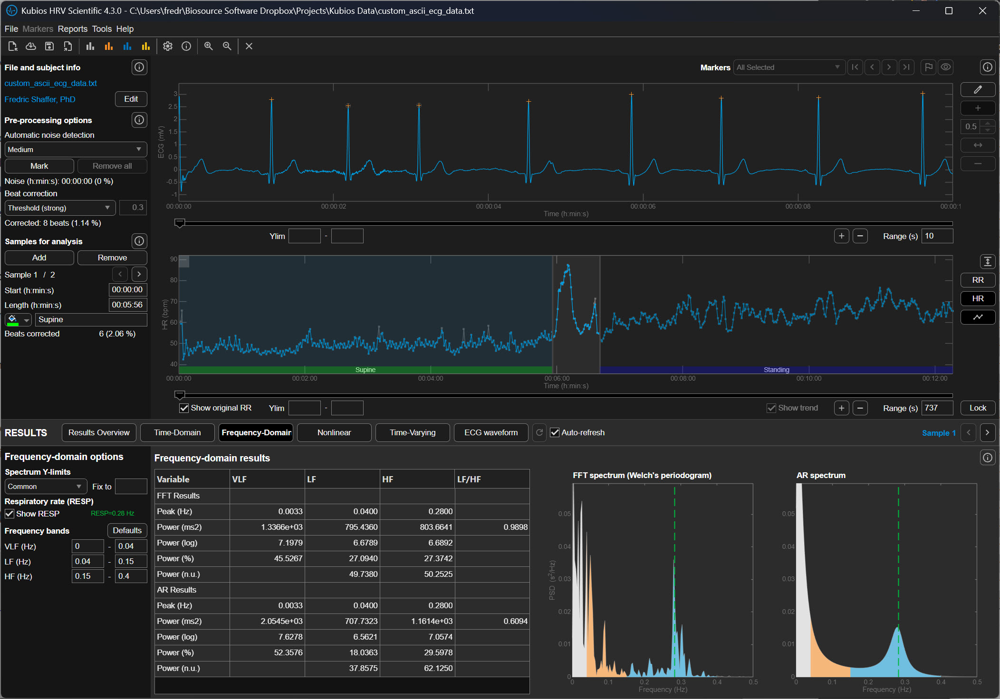
Task: Toggle marker visibility eye icon
Action: tap(946, 67)
